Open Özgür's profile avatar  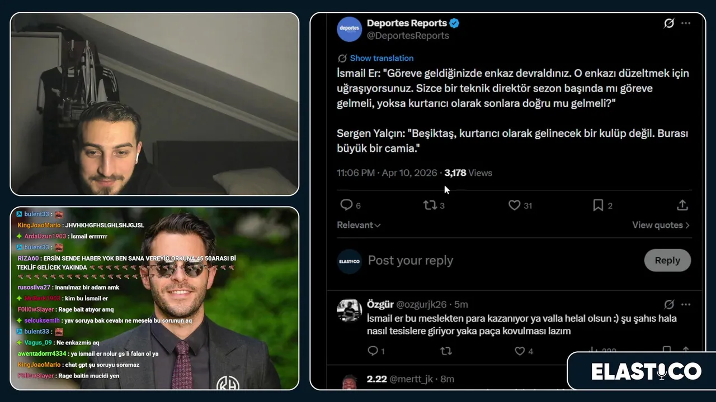click(349, 310)
